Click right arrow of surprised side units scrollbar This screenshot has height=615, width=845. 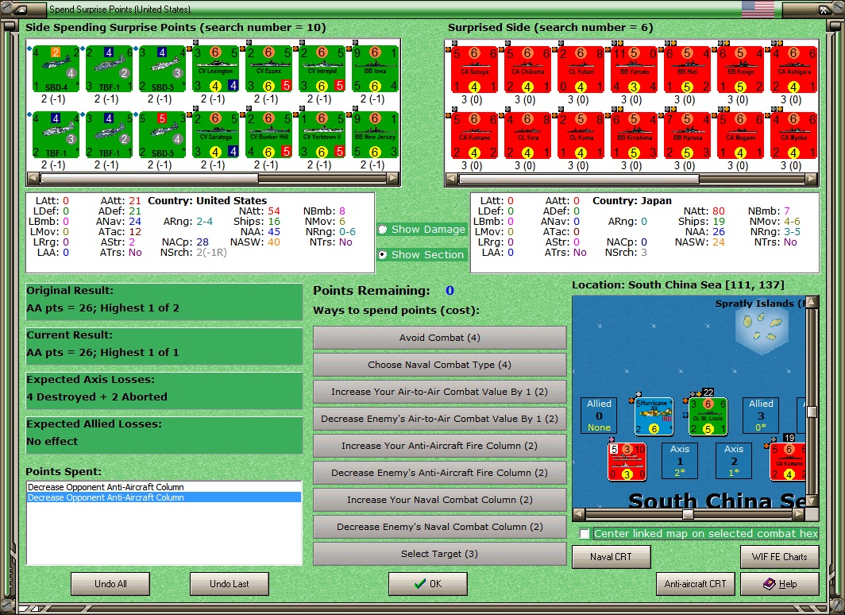coord(812,179)
